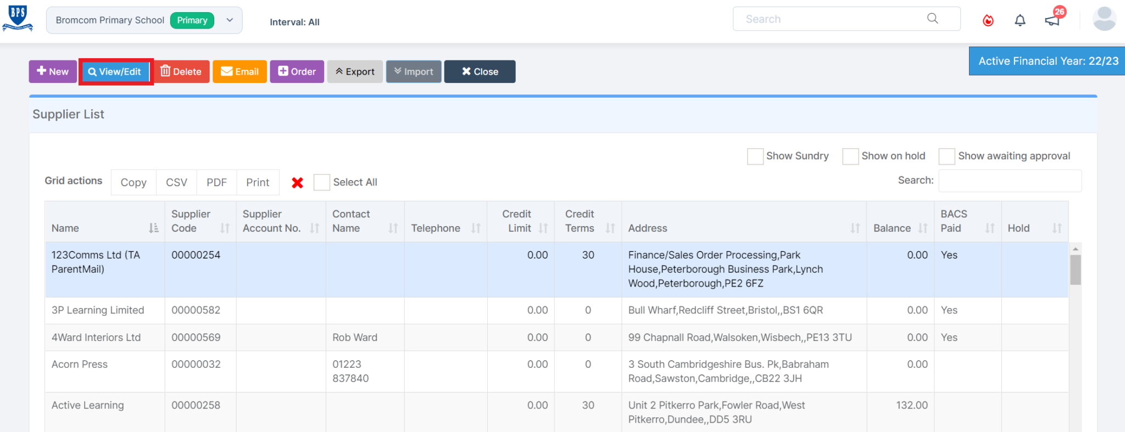Tick the Show on hold checkbox
This screenshot has height=432, width=1125.
850,156
